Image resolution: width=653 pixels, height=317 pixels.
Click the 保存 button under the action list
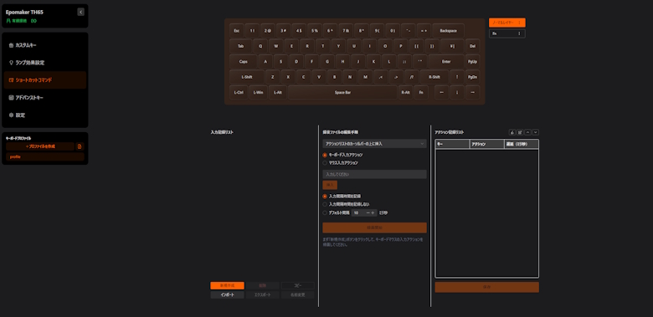tap(487, 287)
